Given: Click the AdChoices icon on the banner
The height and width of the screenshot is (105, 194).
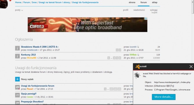Looking at the screenshot, I should [146, 19].
